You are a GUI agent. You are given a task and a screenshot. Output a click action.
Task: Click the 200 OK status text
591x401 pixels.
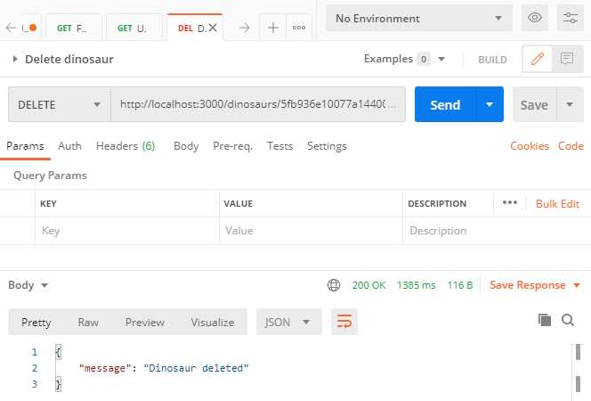[x=368, y=285]
